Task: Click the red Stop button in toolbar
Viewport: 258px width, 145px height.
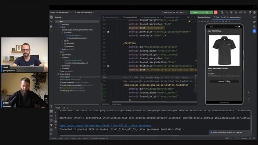Action: pos(216,12)
